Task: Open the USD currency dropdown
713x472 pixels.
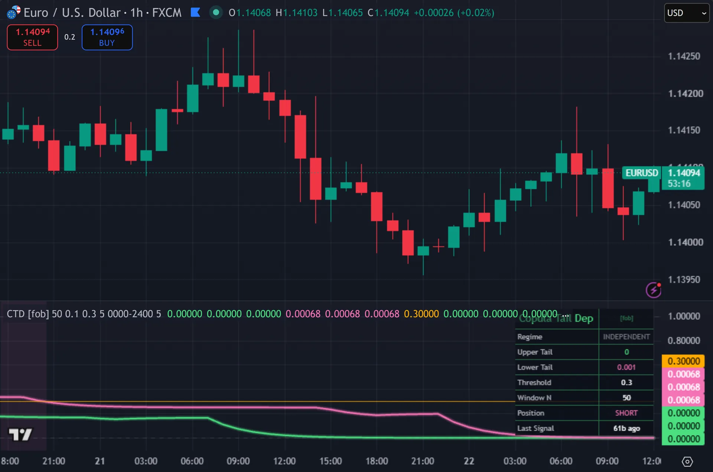Action: coord(687,13)
